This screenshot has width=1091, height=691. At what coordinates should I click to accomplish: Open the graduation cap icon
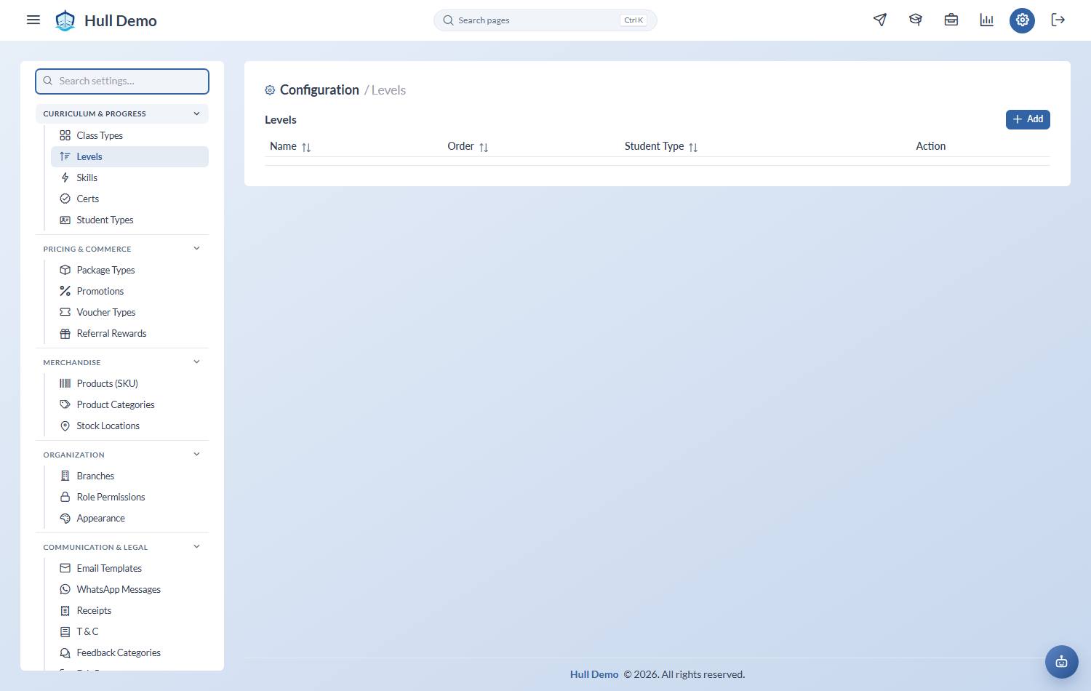916,20
